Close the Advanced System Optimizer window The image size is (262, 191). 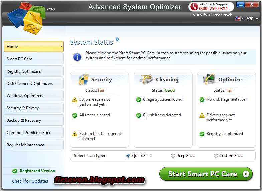pyautogui.click(x=252, y=5)
